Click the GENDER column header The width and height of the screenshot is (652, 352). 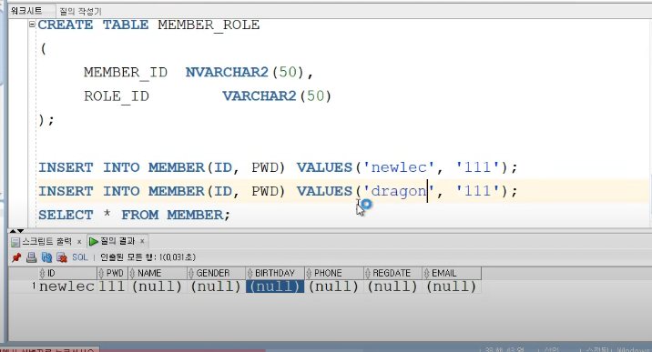click(216, 273)
